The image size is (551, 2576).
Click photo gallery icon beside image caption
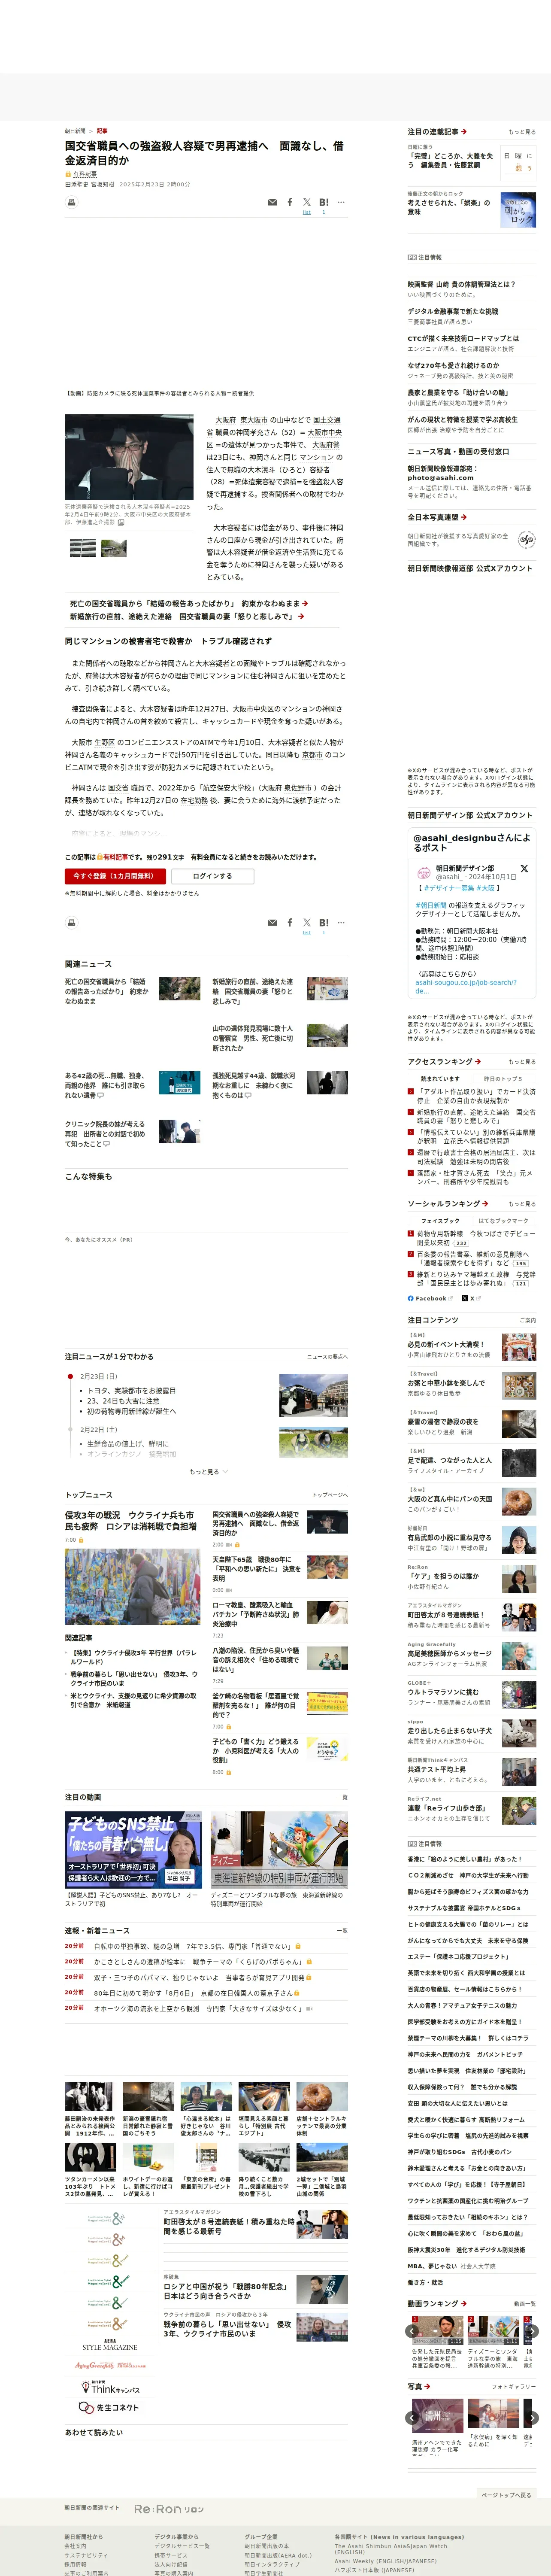click(x=121, y=522)
